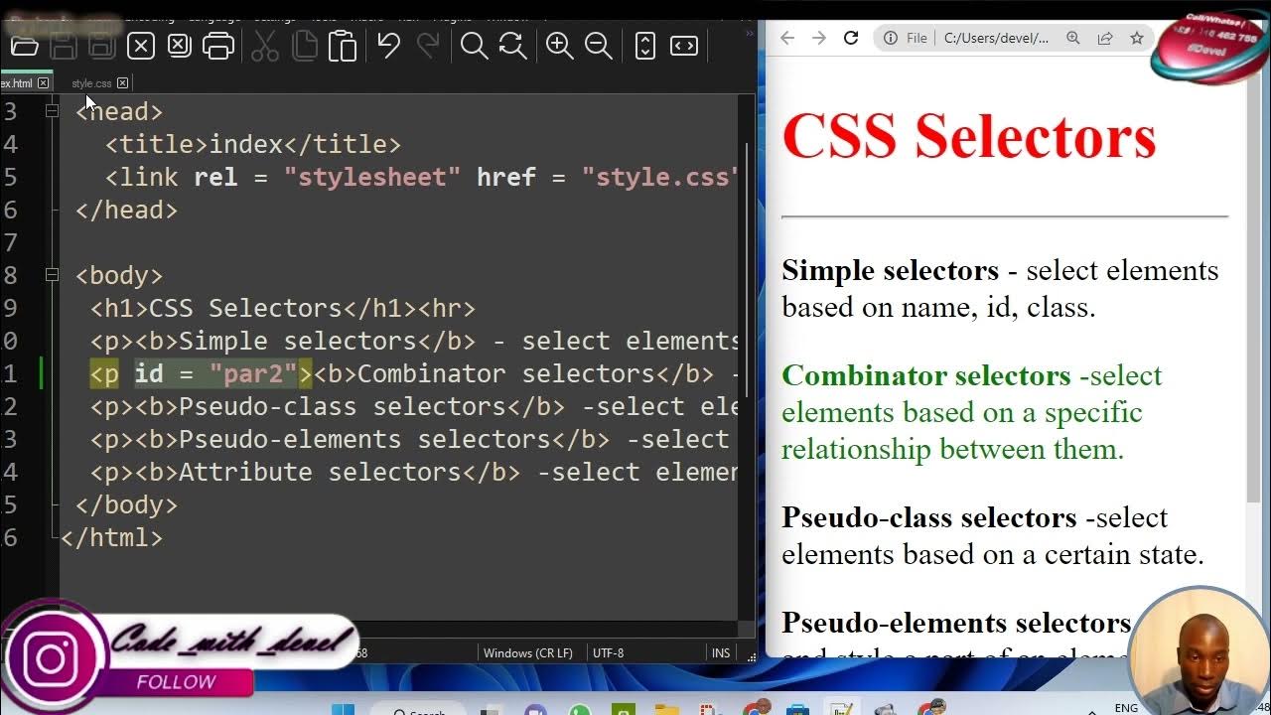
Task: Click Pseudo-elements selectors text in browser
Action: [x=956, y=623]
